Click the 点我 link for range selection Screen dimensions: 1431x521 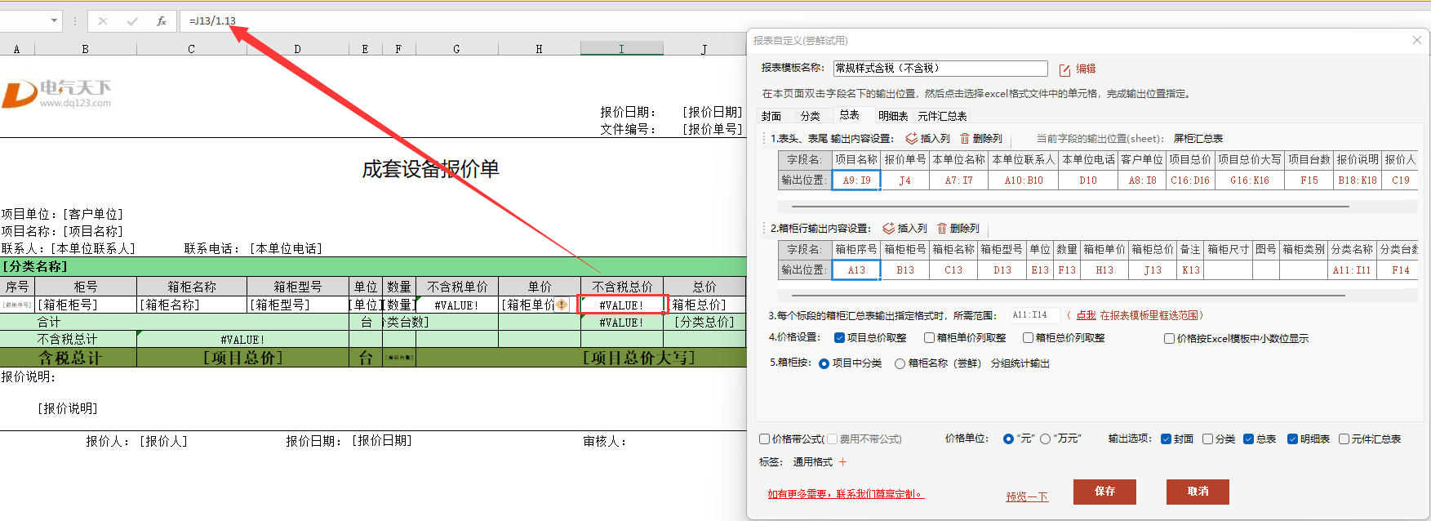1086,315
